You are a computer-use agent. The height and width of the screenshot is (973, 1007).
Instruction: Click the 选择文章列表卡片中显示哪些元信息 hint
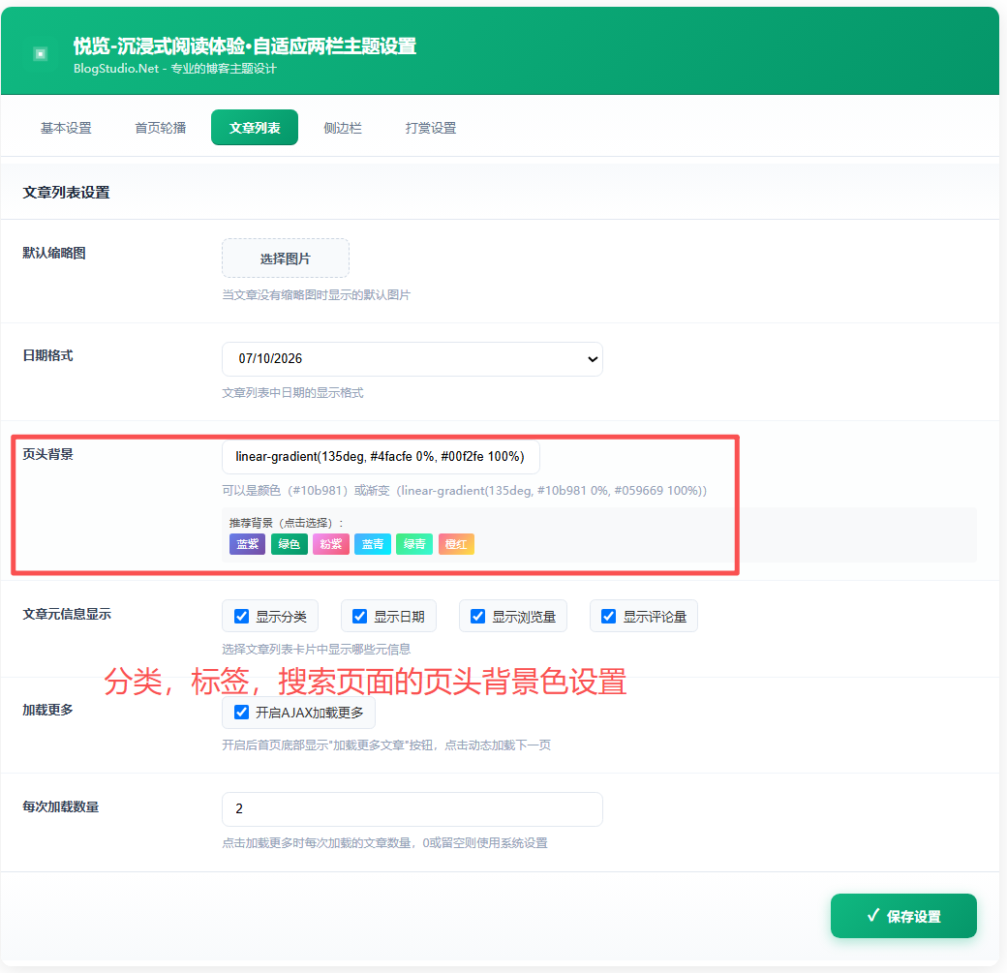tap(316, 650)
